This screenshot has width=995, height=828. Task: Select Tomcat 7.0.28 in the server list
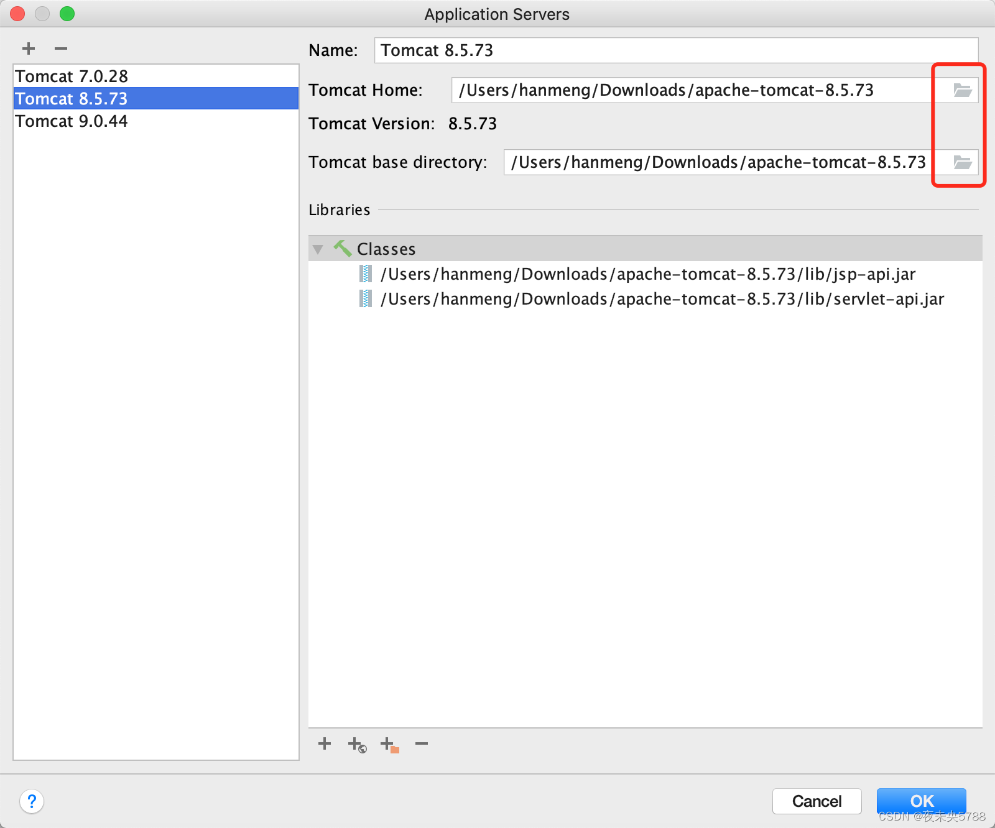156,76
